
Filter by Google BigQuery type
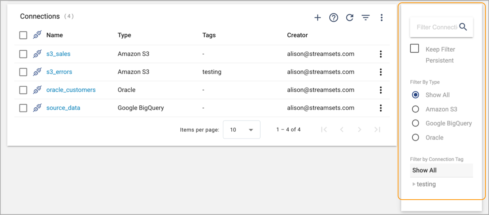(x=415, y=123)
